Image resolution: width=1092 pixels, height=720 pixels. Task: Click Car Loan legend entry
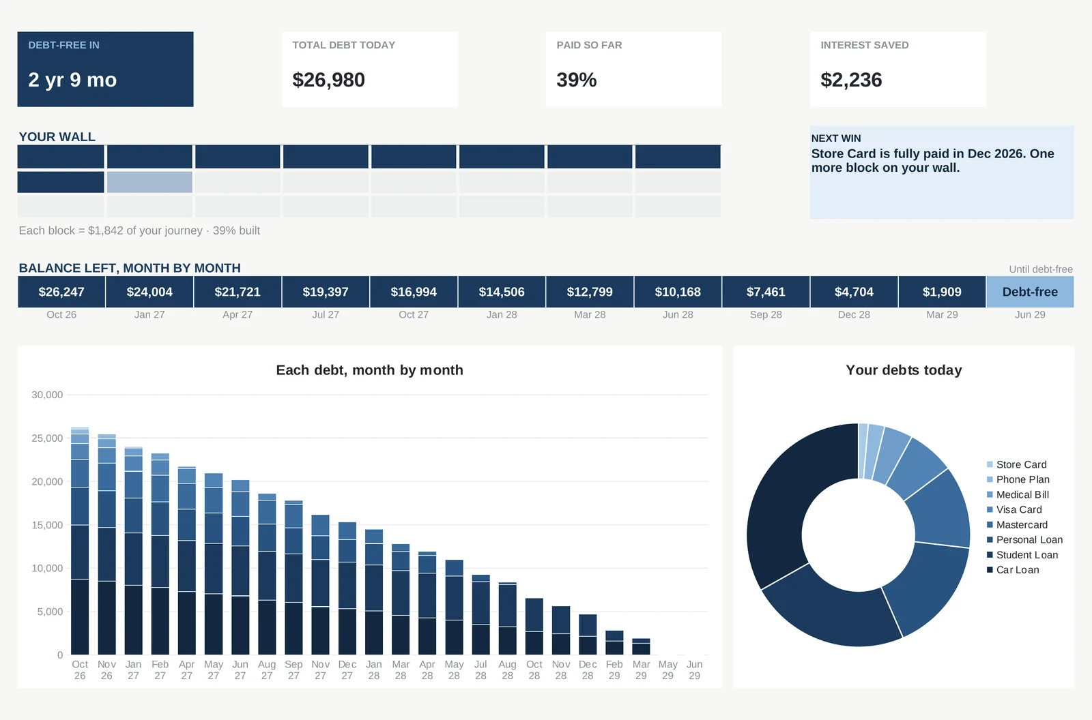[x=1013, y=570]
